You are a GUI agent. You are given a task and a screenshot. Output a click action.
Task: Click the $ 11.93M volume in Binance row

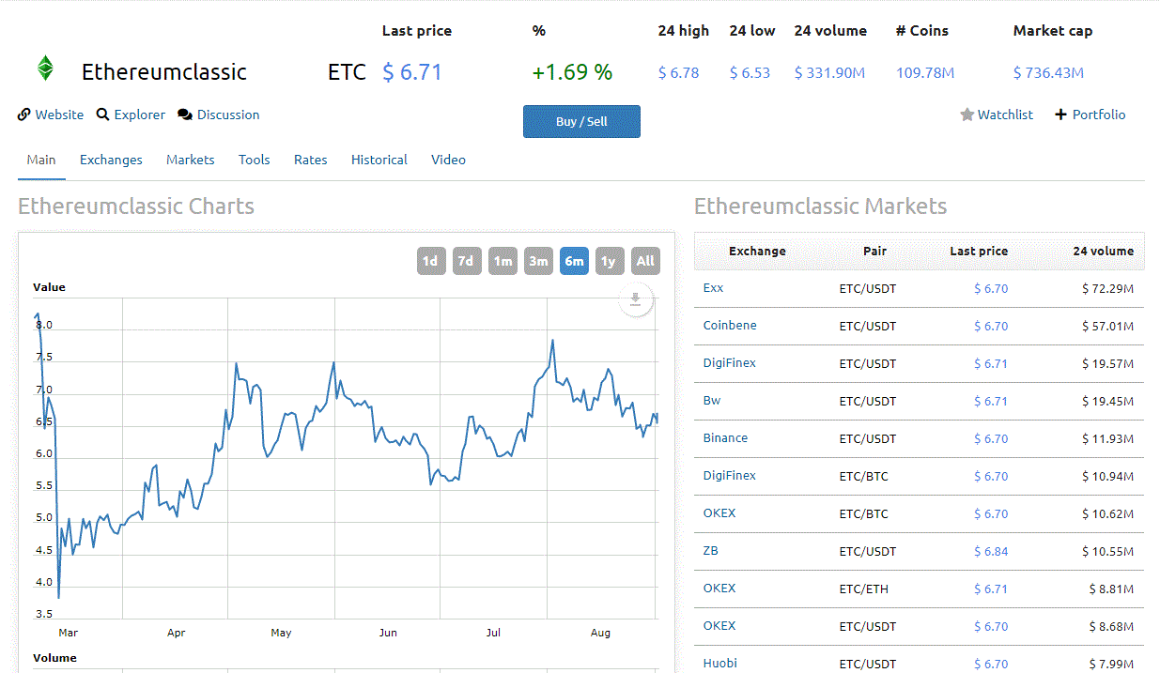[x=1107, y=438]
